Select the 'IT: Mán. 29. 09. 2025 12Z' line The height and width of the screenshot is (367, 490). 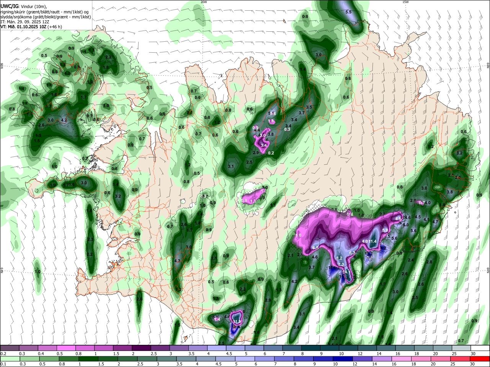(x=25, y=22)
